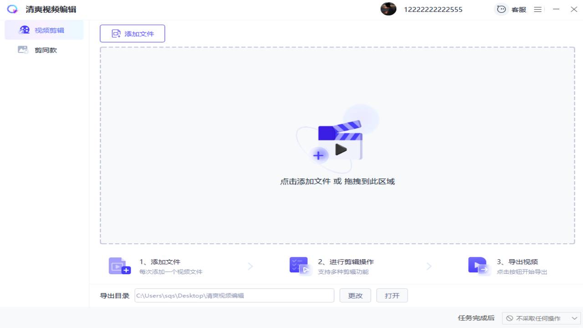Click the step-two 进行剪辑操作 editing icon
This screenshot has height=328, width=583.
[299, 266]
